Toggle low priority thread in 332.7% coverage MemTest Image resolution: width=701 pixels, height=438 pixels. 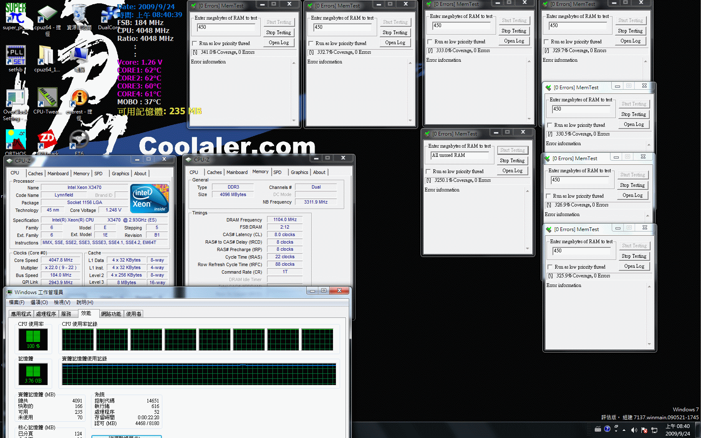pyautogui.click(x=311, y=43)
